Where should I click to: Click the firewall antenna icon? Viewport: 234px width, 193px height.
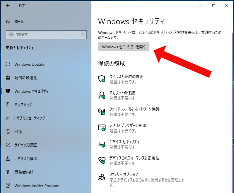[102, 111]
